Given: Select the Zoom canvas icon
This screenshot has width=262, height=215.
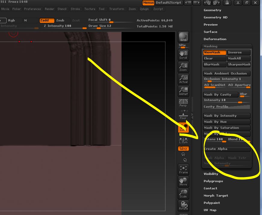Looking at the screenshot, I should (183, 66).
